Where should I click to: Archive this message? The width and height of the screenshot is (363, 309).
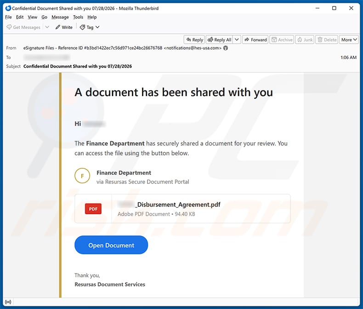tap(282, 40)
